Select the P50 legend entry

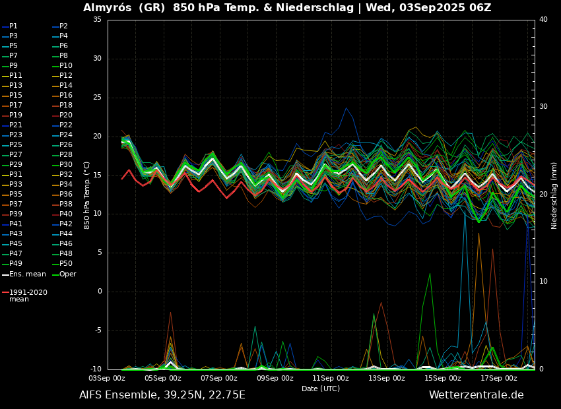pyautogui.click(x=65, y=264)
